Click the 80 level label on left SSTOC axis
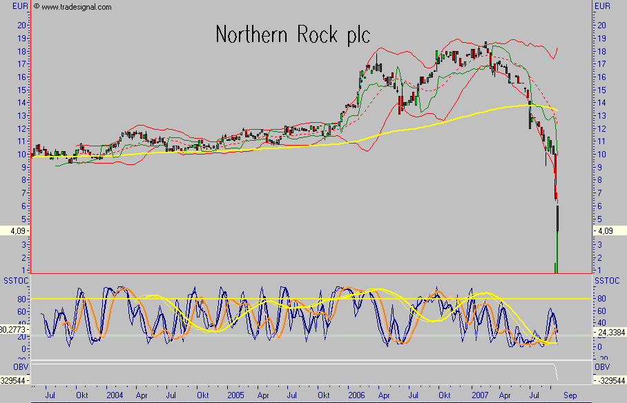 click(x=21, y=299)
